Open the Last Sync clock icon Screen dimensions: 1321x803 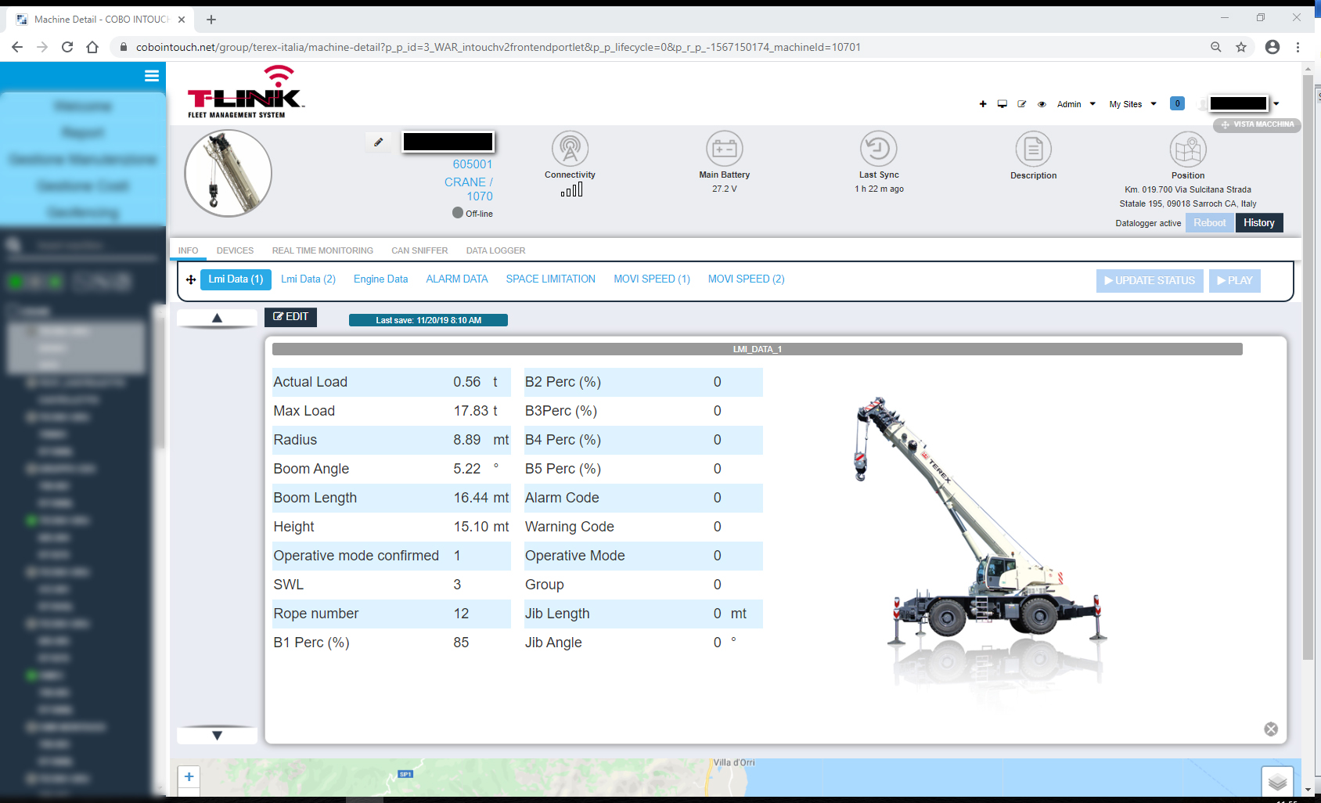878,149
